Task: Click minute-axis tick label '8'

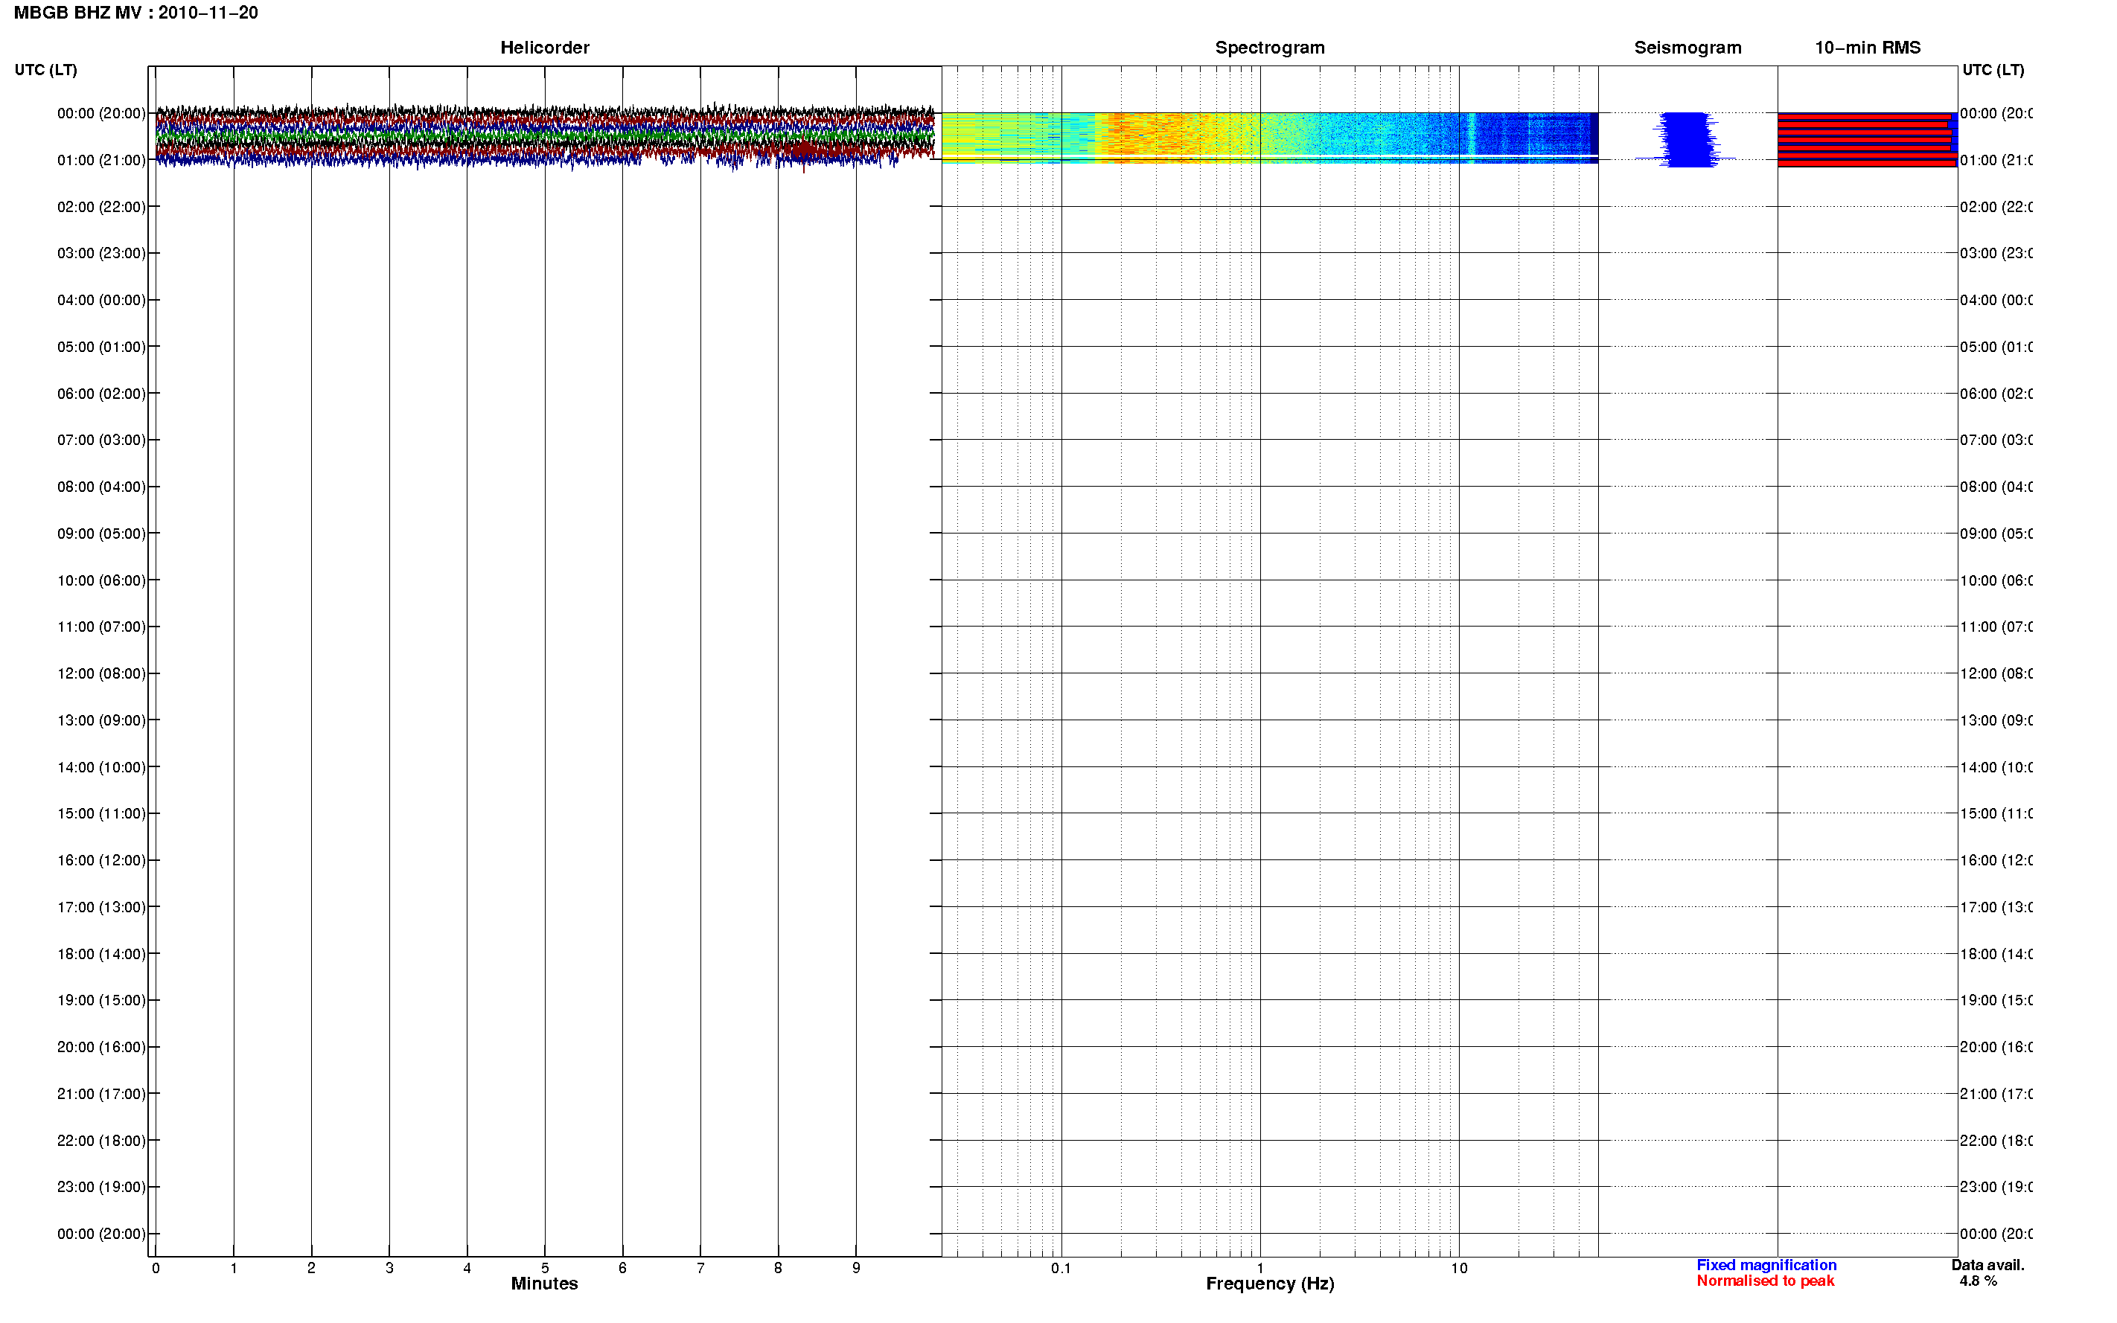Action: [x=778, y=1268]
